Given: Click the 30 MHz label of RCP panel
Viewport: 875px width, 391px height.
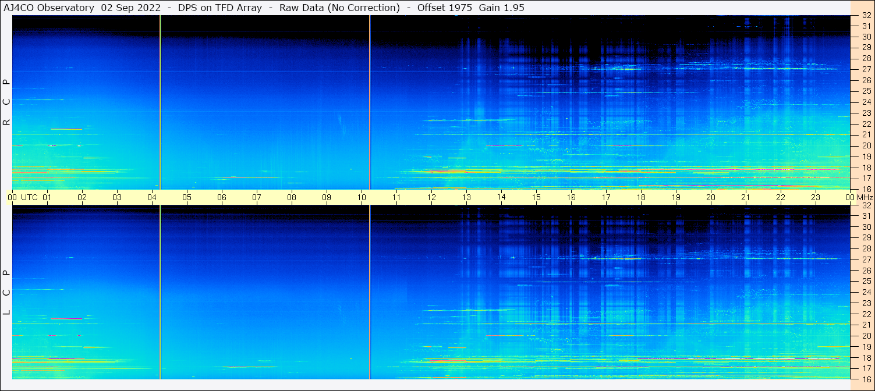Looking at the screenshot, I should point(866,37).
